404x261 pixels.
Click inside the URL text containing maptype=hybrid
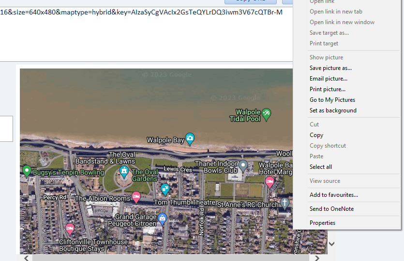click(x=141, y=12)
